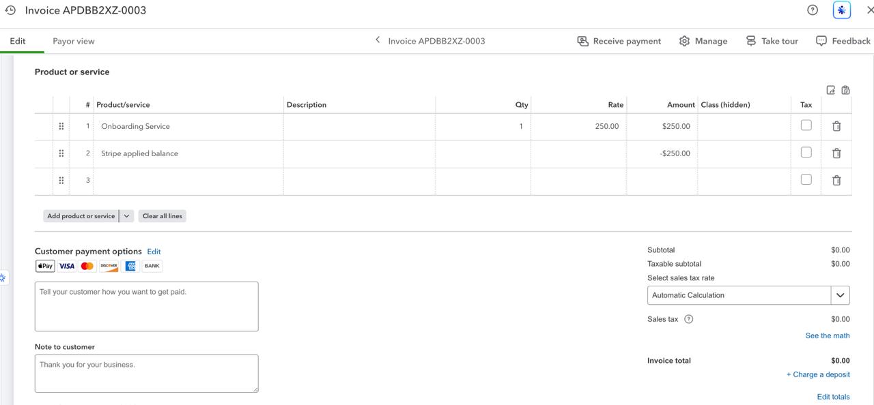
Task: Click the Visa card icon
Action: point(66,266)
